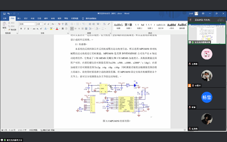The image size is (227, 142).
Task: Apply the 1.1 标题 2 style
Action: (139, 26)
